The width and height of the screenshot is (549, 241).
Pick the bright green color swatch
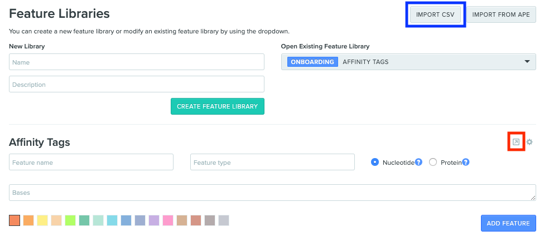[x=70, y=220]
